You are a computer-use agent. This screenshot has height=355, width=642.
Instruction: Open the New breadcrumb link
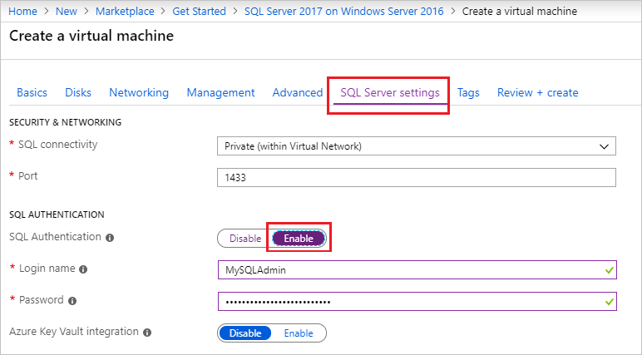coord(67,11)
